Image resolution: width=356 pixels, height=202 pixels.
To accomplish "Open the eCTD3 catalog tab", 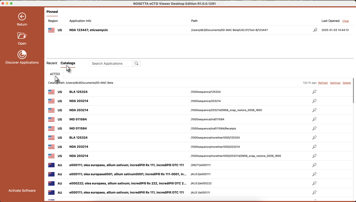I will coord(55,74).
